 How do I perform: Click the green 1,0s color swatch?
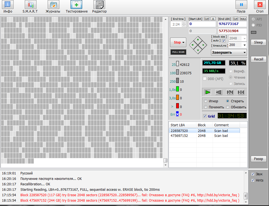177,89
